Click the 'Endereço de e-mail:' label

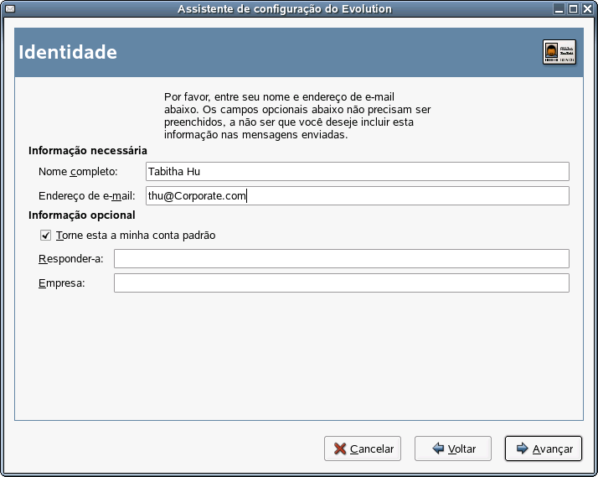[x=87, y=196]
